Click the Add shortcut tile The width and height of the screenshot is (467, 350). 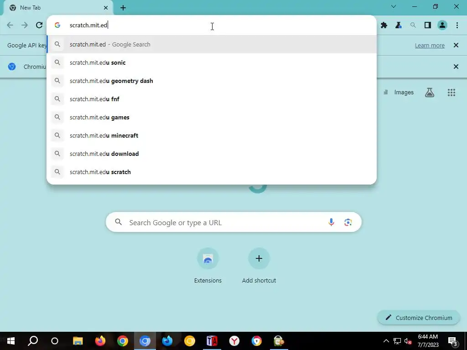(259, 266)
